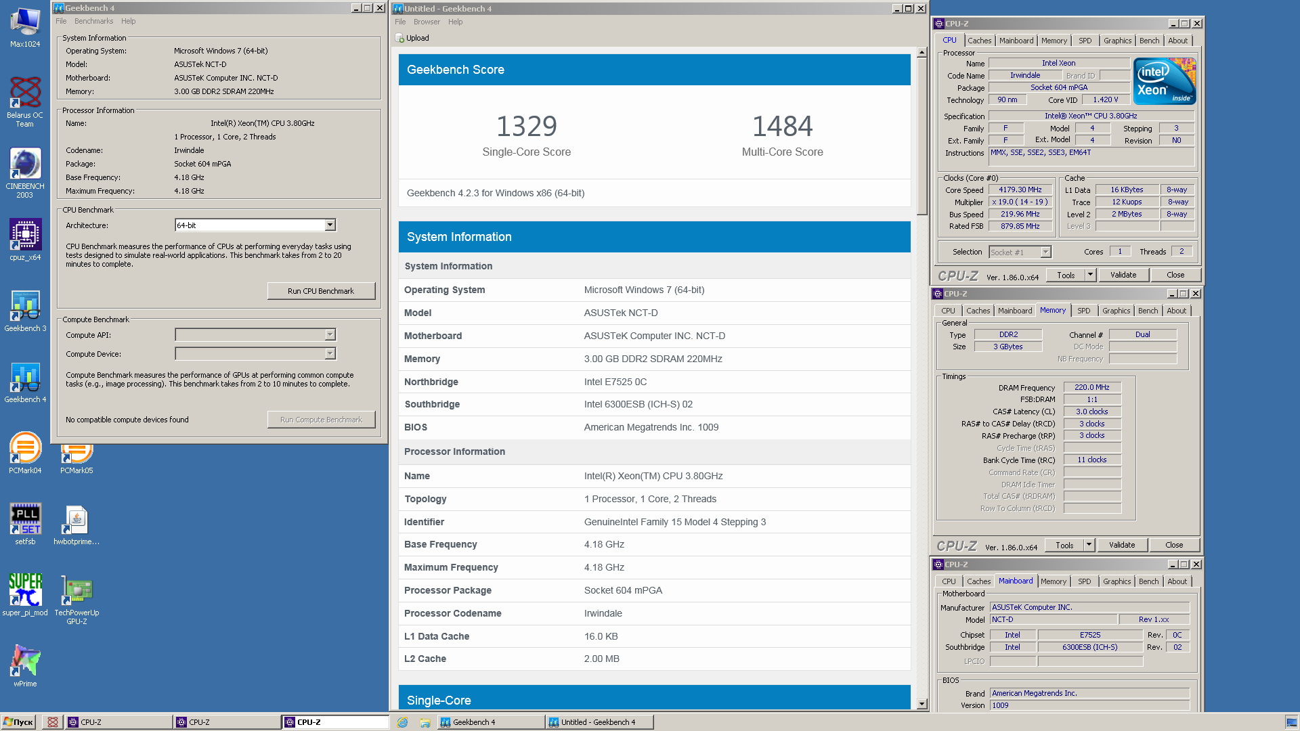This screenshot has width=1300, height=731.
Task: Switch to the SPD tab in top CPU-Z window
Action: coord(1085,41)
